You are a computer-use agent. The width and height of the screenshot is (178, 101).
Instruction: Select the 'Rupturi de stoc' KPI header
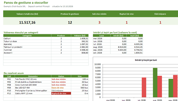pyautogui.click(x=127, y=14)
